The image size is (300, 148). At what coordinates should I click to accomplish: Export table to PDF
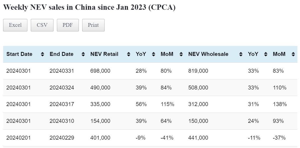click(x=68, y=25)
